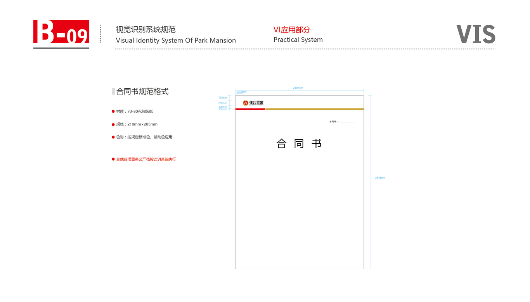Screen dimensions: 530x302
Task: Click the 120mm dimension label
Action: (241, 92)
